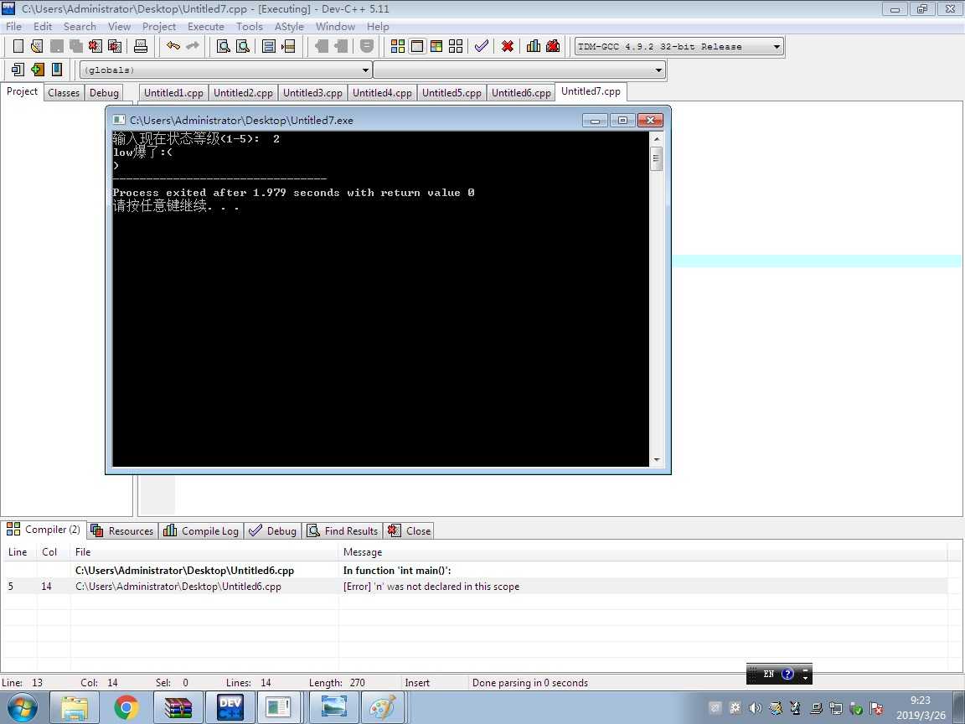Click the Compile and Run icon
The image size is (965, 724).
[436, 46]
